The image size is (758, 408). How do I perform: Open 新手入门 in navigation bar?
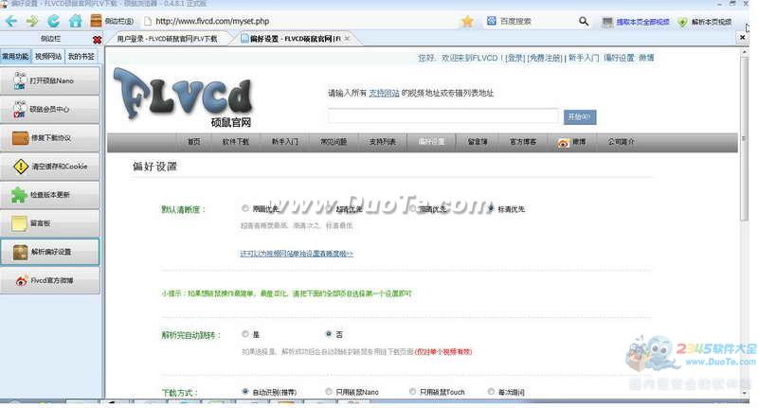pyautogui.click(x=285, y=142)
